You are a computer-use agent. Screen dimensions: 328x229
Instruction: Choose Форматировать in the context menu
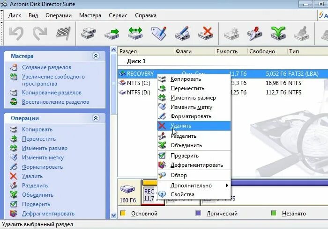[x=194, y=116]
